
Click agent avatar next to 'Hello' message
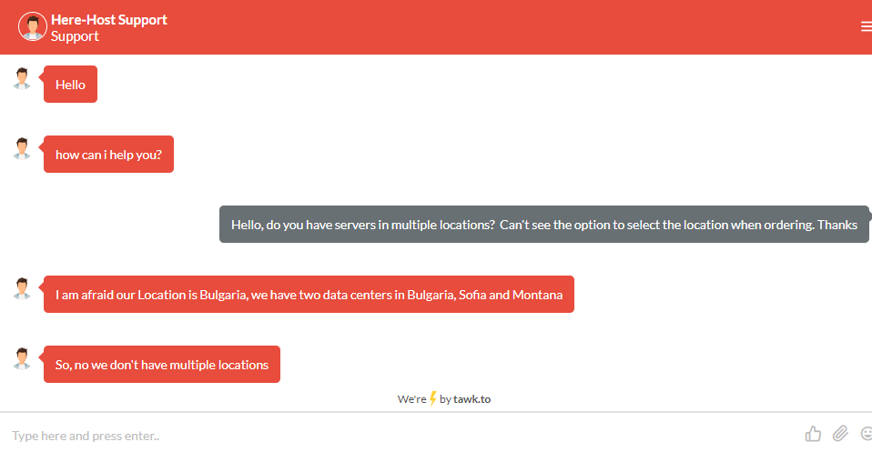click(22, 78)
